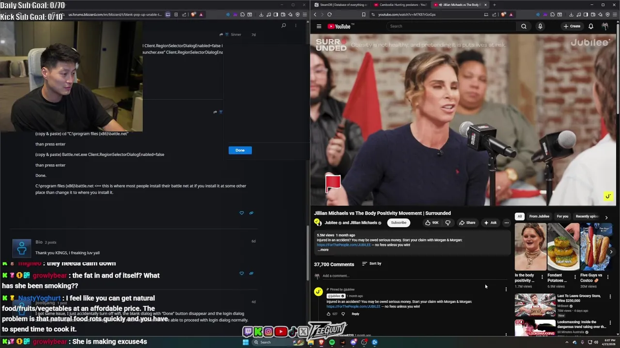Go back in the YouTube browser window

pyautogui.click(x=315, y=14)
